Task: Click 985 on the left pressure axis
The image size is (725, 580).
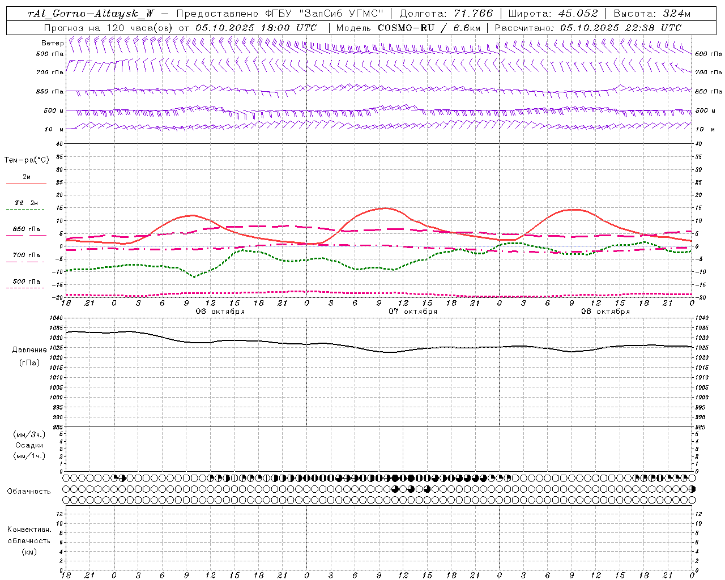Action: click(x=57, y=427)
